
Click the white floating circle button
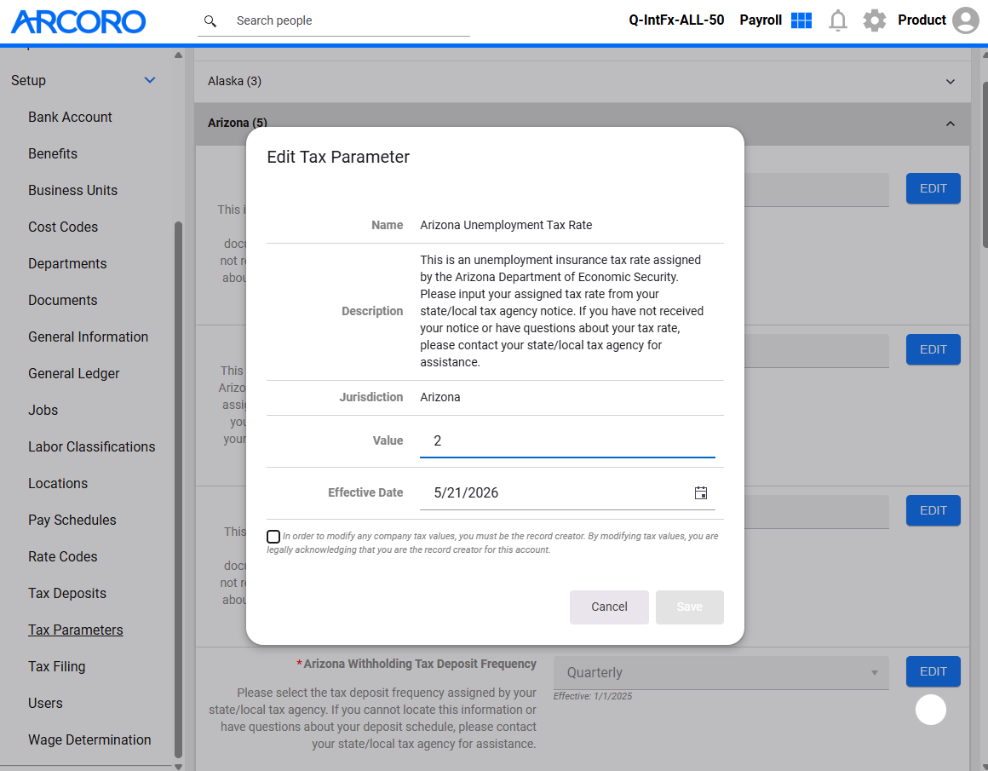[x=930, y=710]
